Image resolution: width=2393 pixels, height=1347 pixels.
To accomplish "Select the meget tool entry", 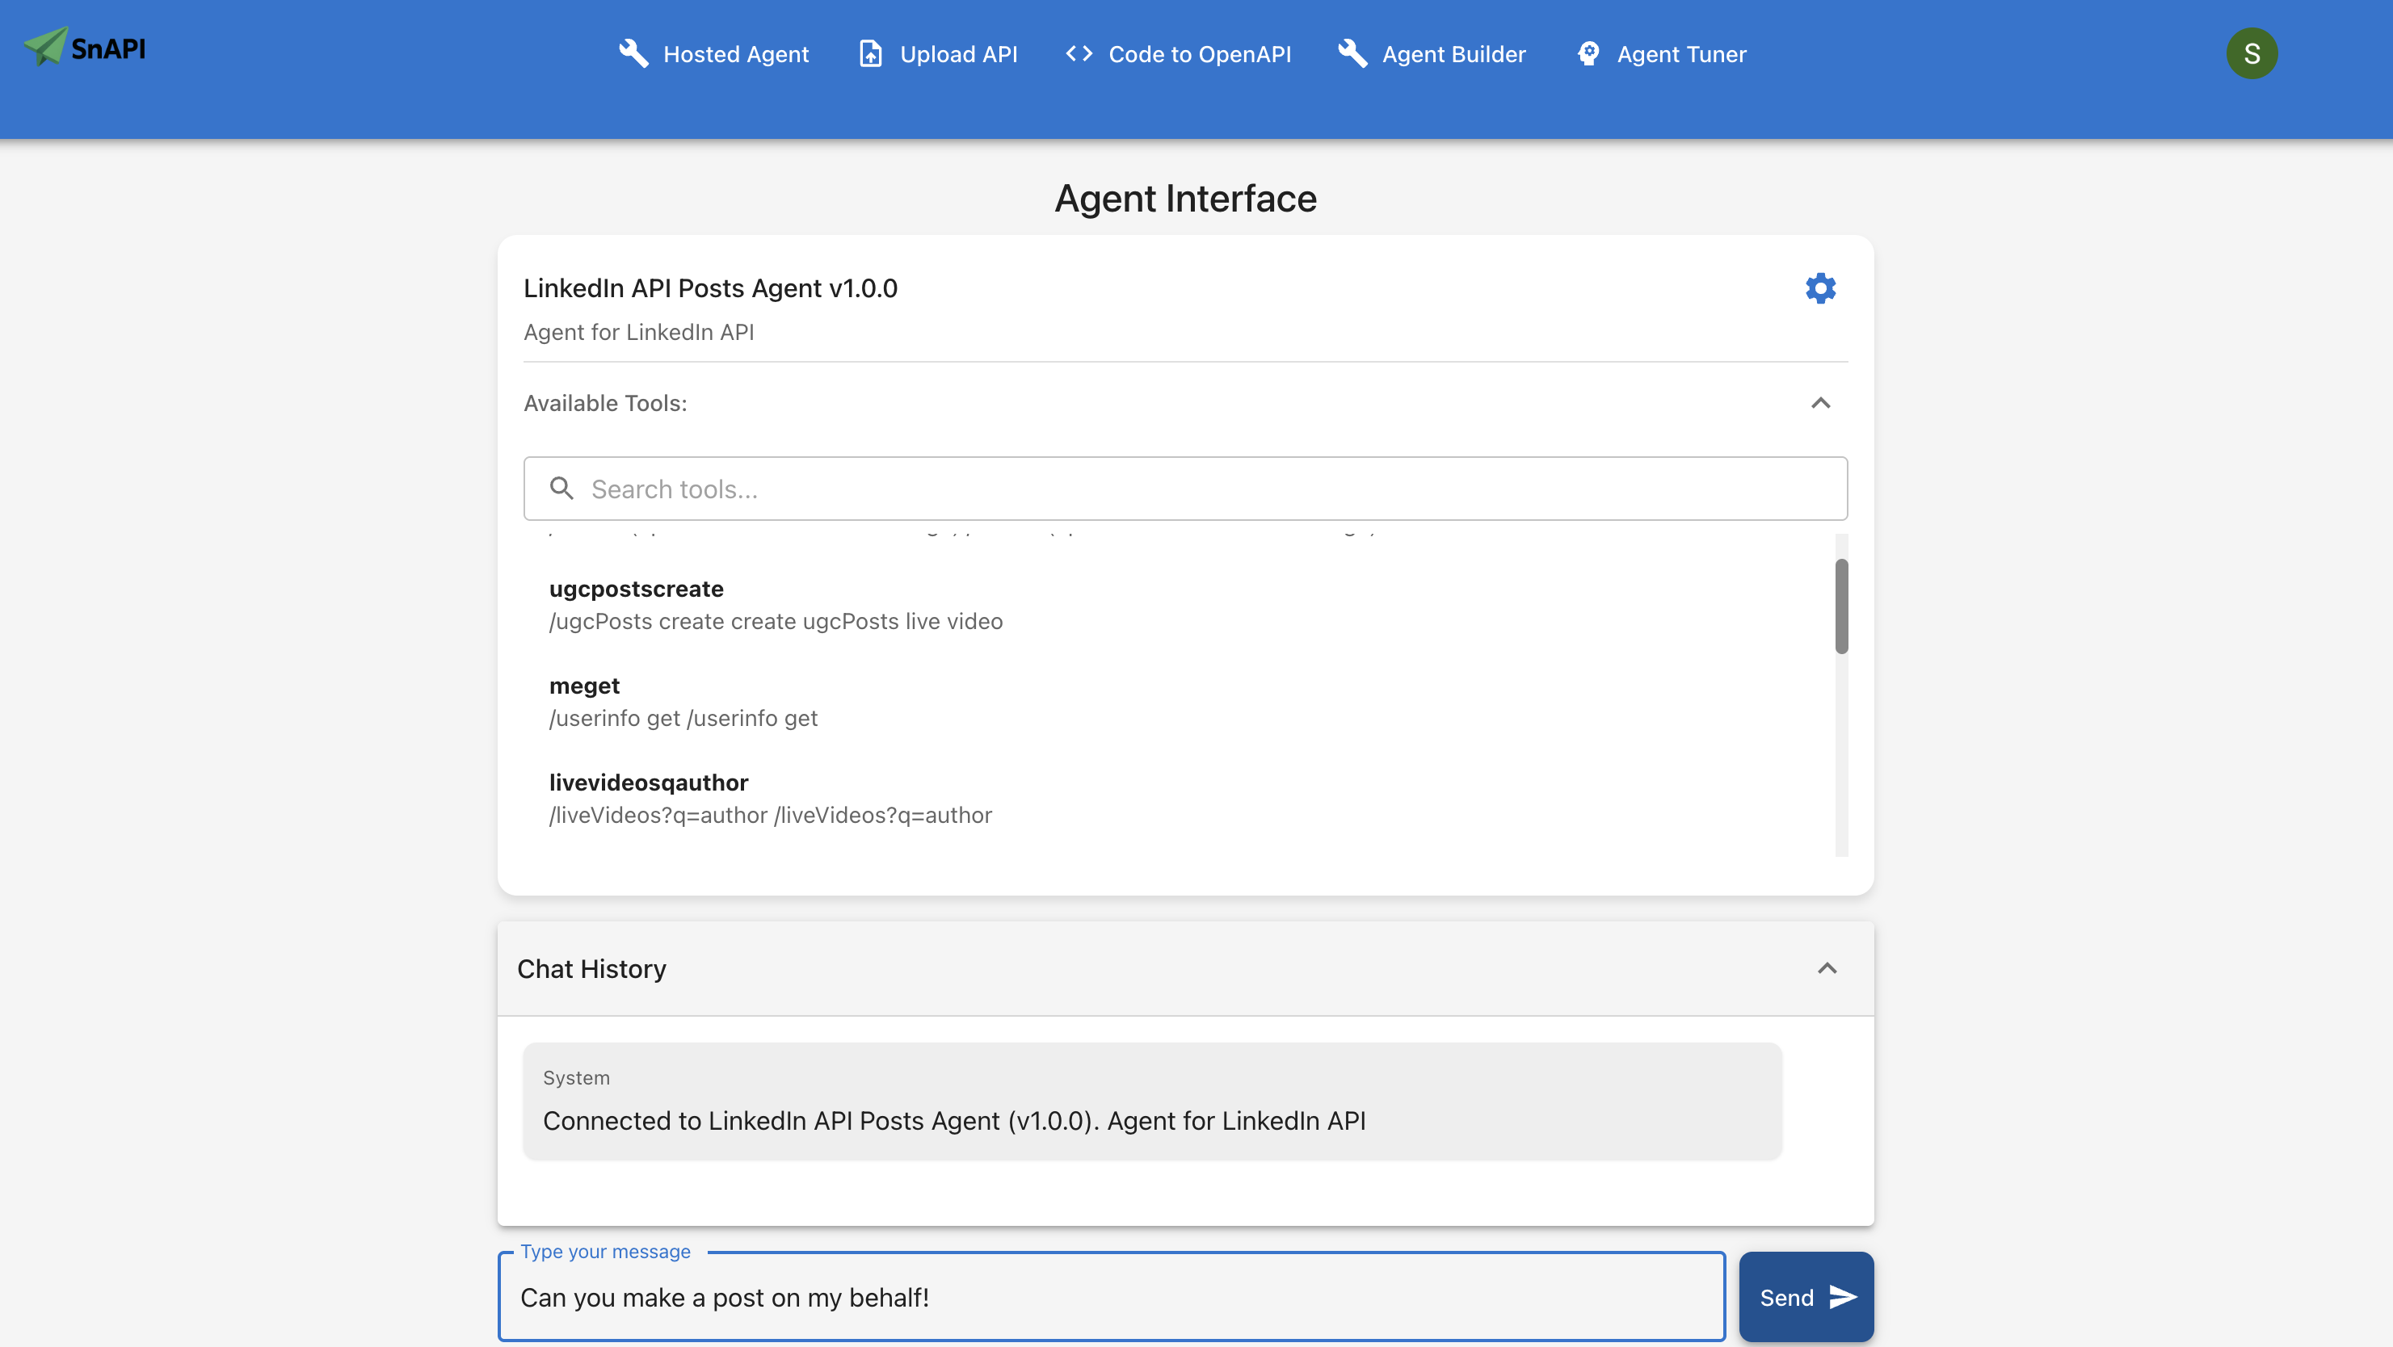I will (x=584, y=686).
